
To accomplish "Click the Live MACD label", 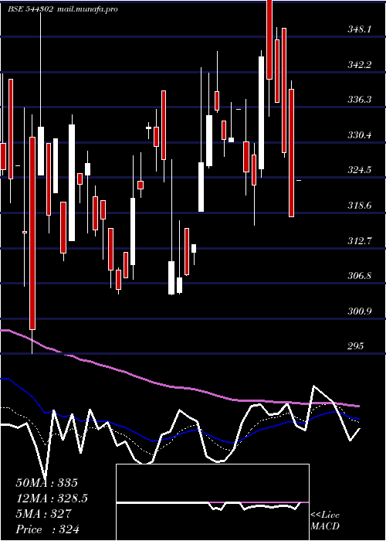I will tap(325, 521).
